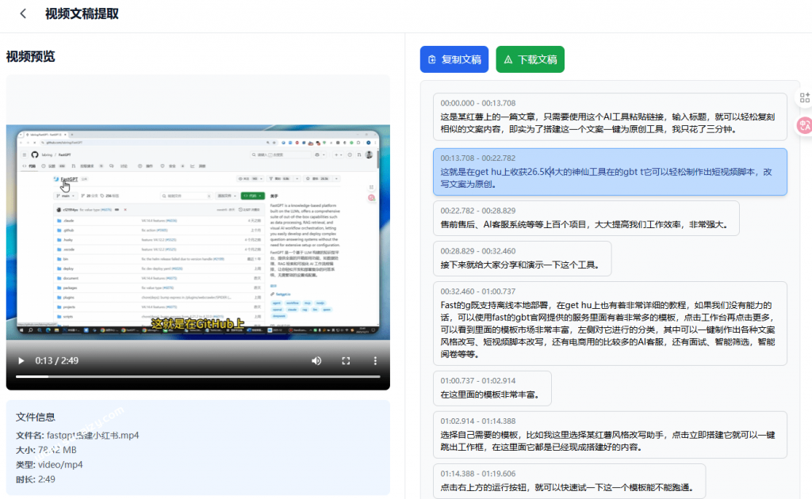Click the copy icon inside 复制文稿 button
The height and width of the screenshot is (499, 812).
point(431,59)
